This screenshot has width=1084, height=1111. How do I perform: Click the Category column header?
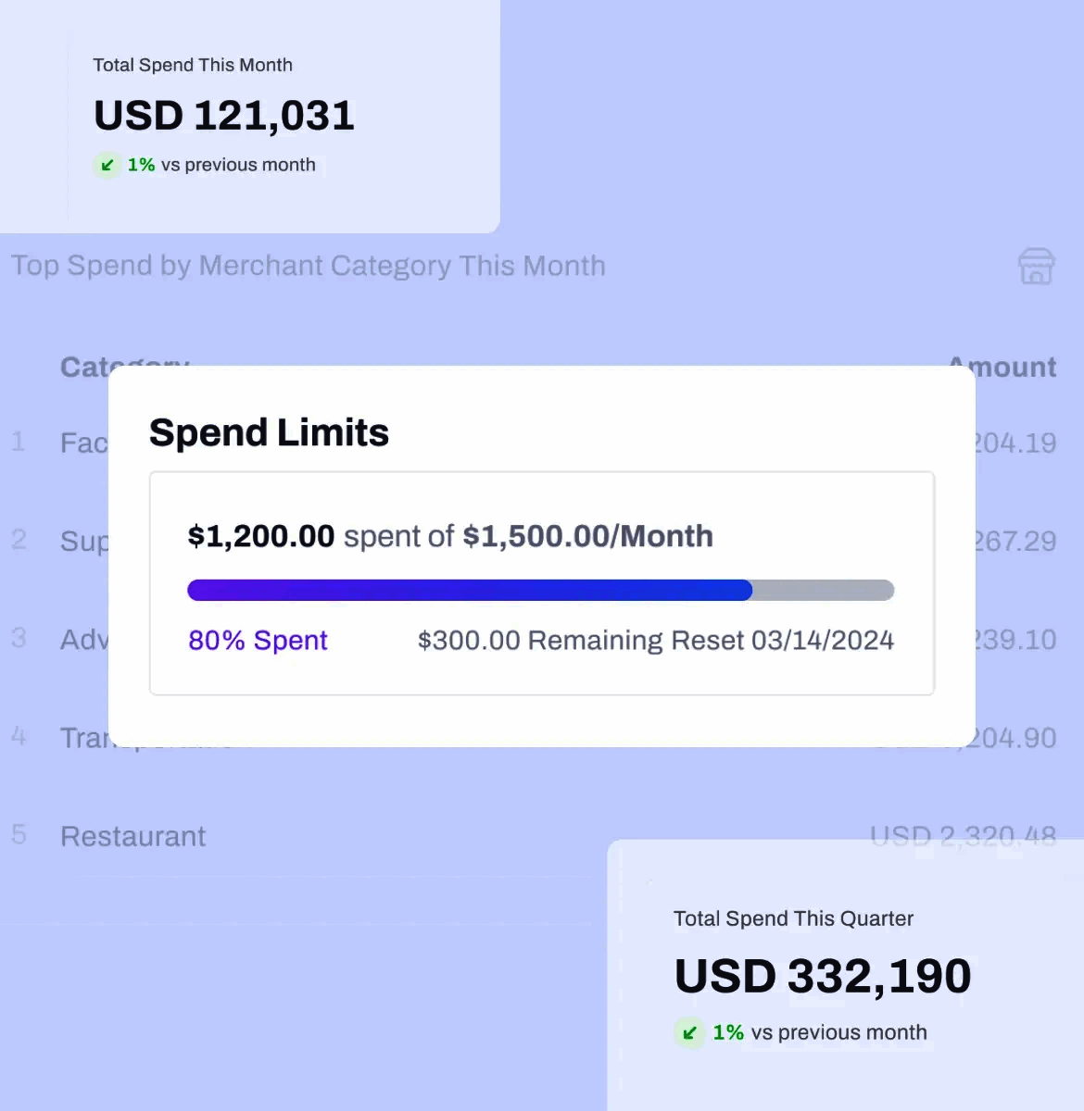pyautogui.click(x=83, y=365)
